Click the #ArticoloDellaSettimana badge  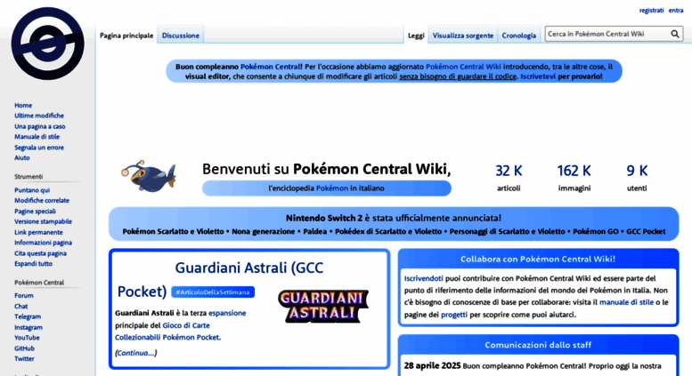[x=213, y=292]
